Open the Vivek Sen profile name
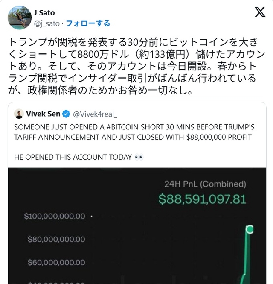Viewport: 273px width, 284px height. click(43, 114)
